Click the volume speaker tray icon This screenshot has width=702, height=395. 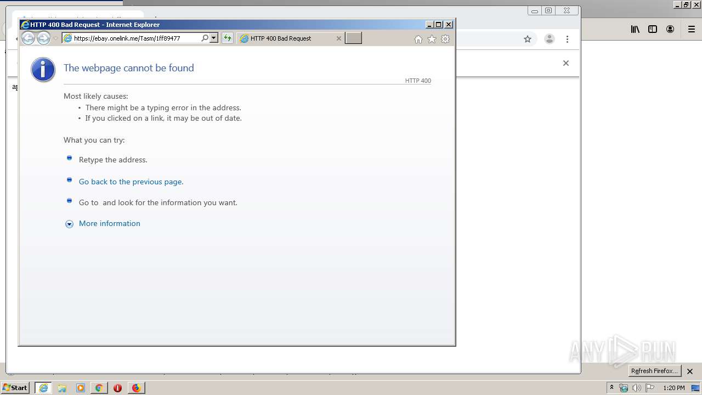pos(637,388)
